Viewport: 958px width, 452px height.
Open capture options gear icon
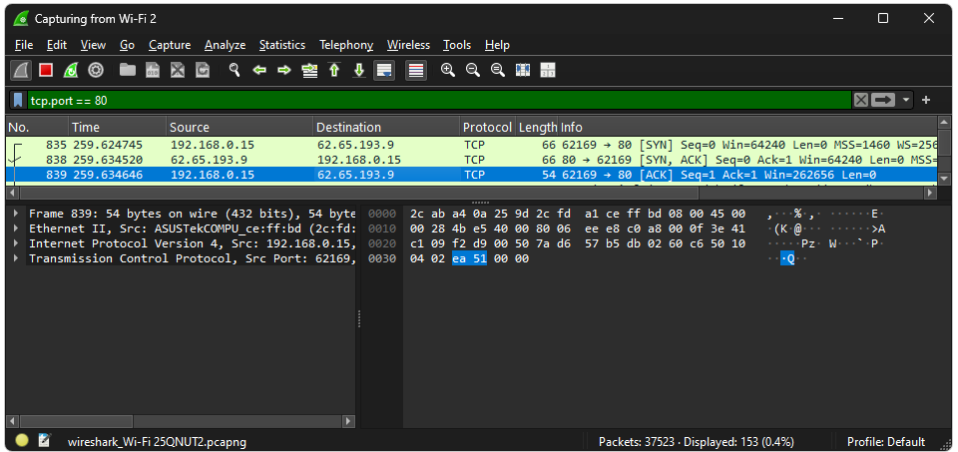pos(96,70)
